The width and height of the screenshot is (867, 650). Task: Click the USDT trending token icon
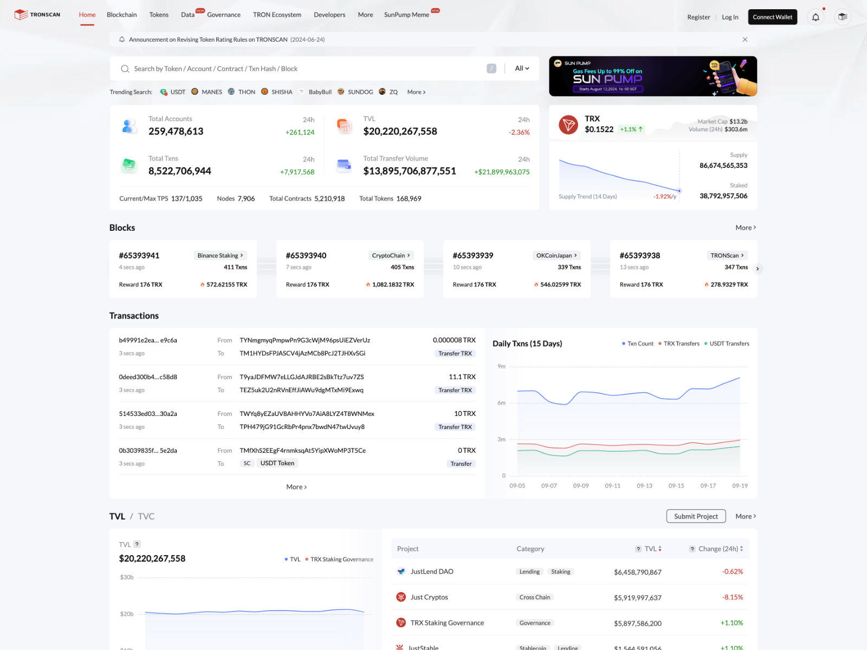(x=164, y=92)
